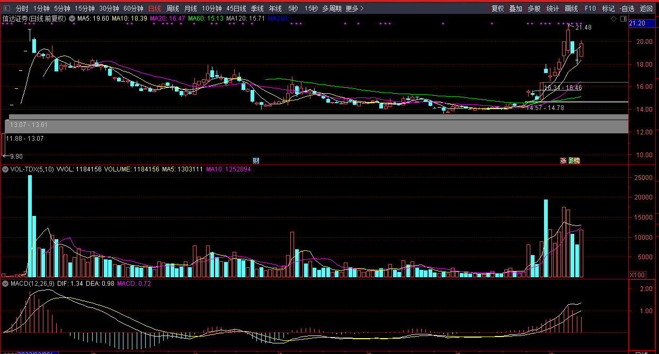
Task: Open the 标记 mark tool
Action: pos(608,8)
